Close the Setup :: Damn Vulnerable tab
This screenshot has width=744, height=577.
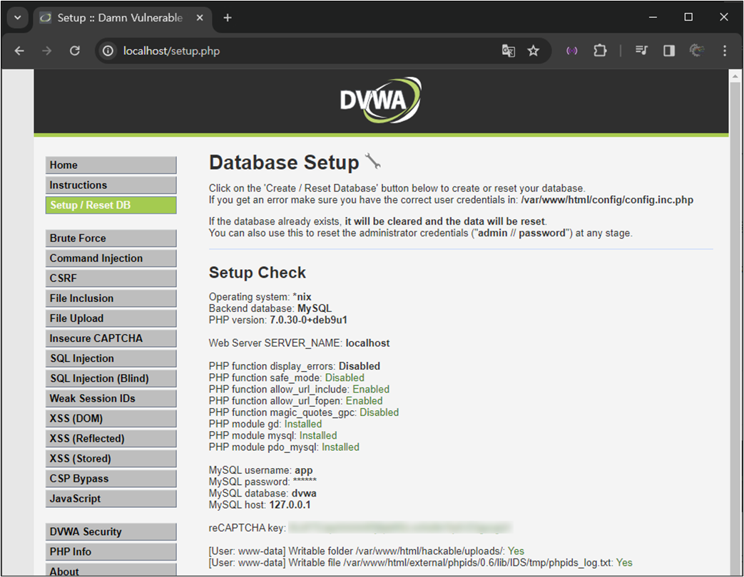pyautogui.click(x=200, y=18)
